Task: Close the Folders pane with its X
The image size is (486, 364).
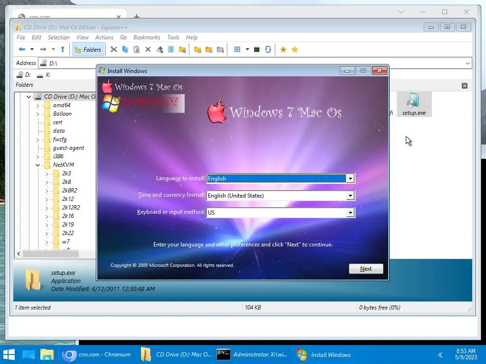Action: (464, 86)
